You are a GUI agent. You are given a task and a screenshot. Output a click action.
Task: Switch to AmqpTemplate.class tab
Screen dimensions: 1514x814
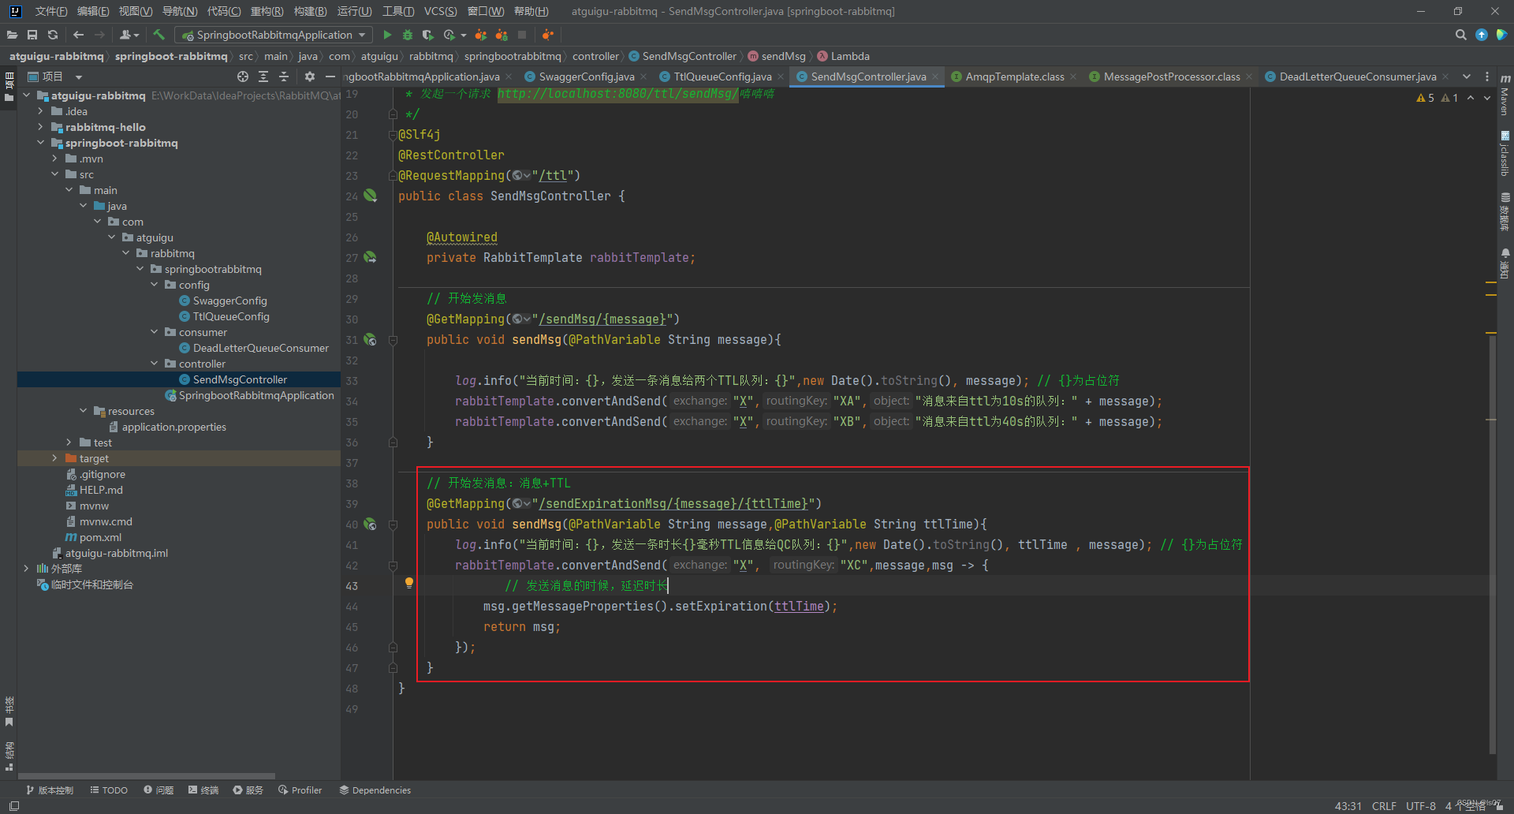pos(1015,77)
